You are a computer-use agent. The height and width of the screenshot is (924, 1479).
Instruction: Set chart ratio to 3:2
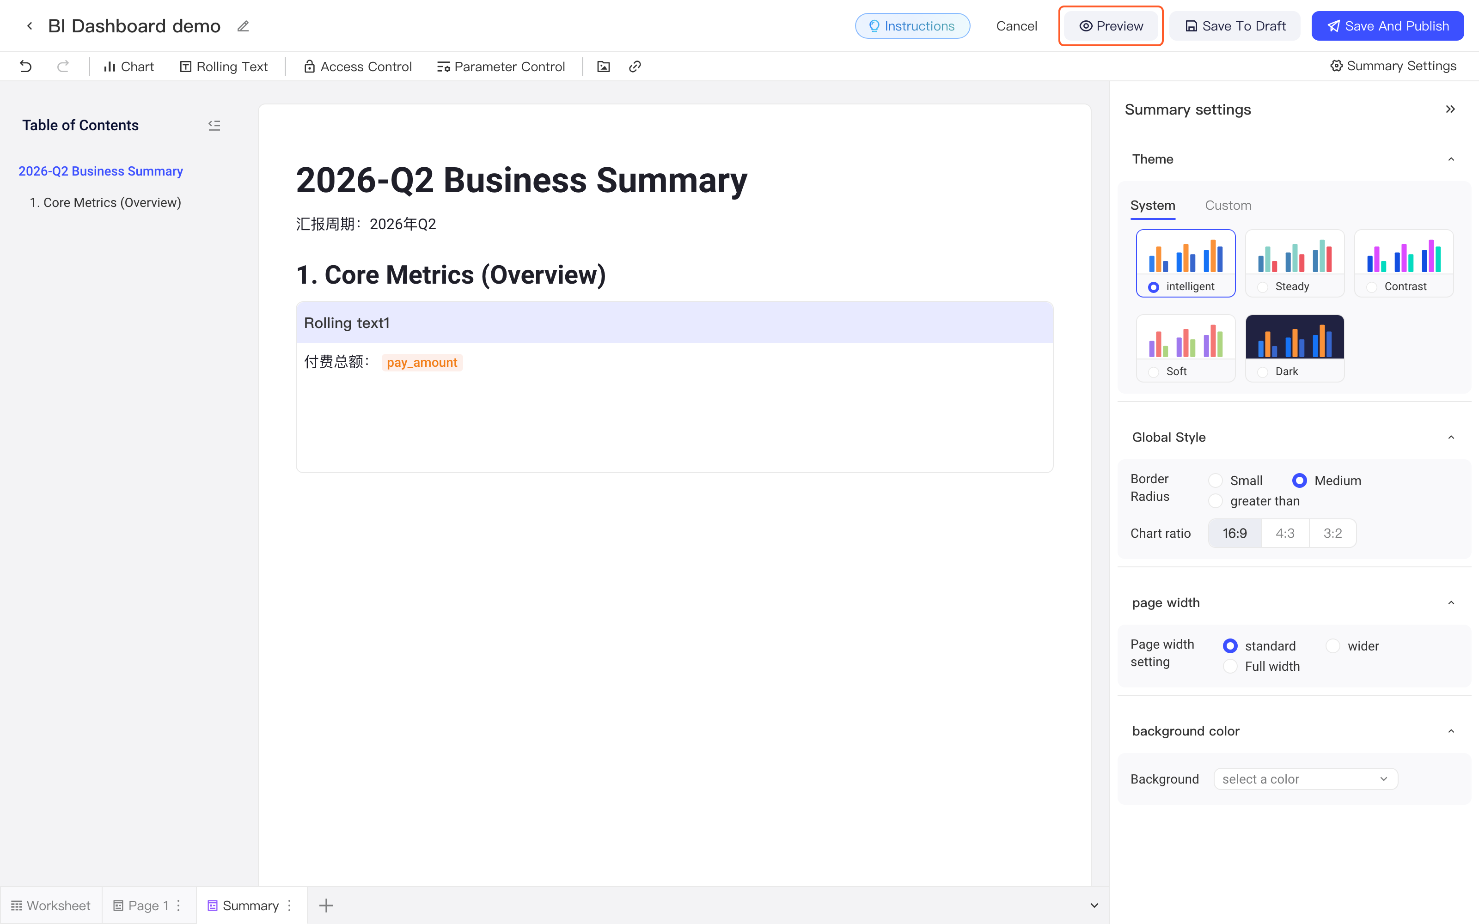point(1332,533)
